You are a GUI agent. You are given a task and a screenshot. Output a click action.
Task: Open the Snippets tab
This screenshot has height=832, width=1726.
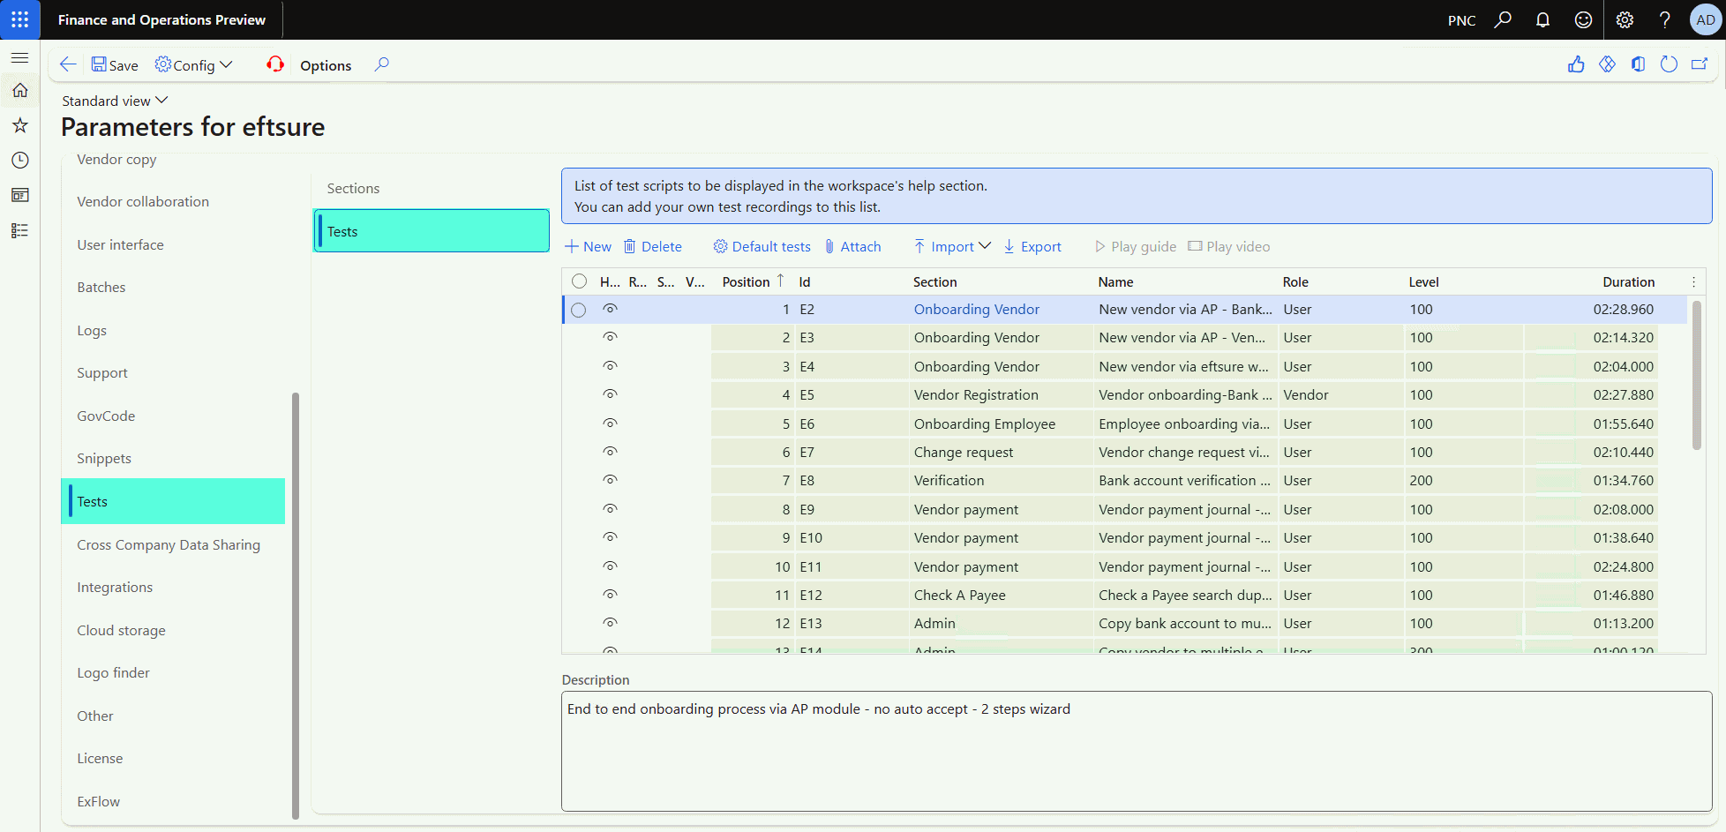(x=104, y=458)
